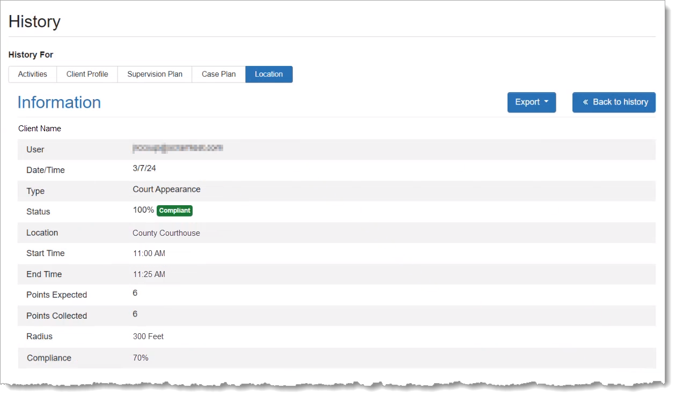The height and width of the screenshot is (397, 676).
Task: Open the Client Profile tab
Action: point(87,74)
